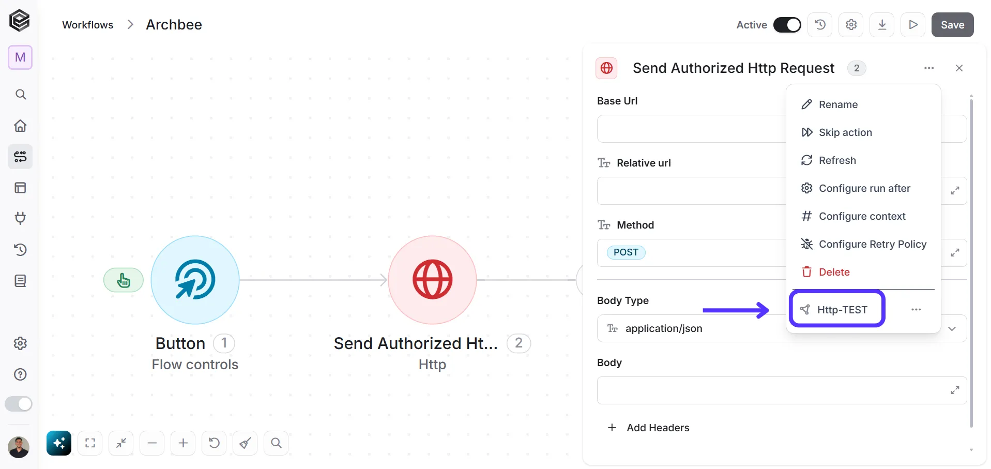Open the three-dot menu next to the panel title
Viewport: 991px width, 469px height.
[929, 68]
